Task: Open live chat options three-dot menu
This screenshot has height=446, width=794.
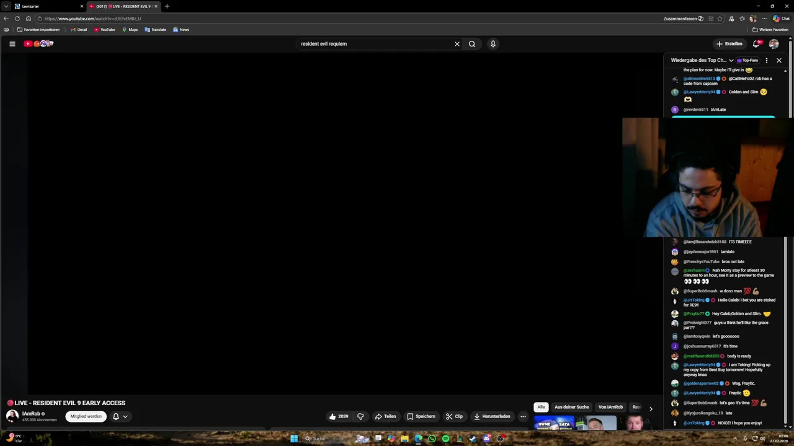Action: 767,60
